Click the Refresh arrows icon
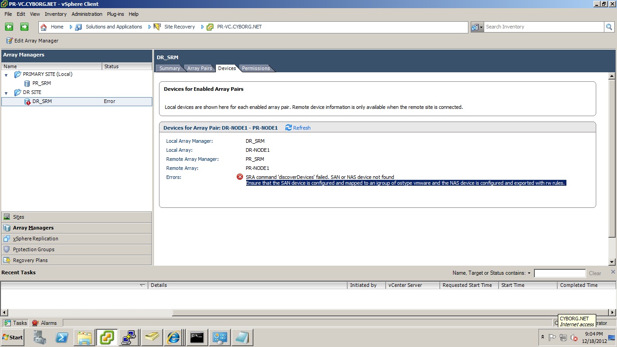617x347 pixels. click(x=289, y=128)
